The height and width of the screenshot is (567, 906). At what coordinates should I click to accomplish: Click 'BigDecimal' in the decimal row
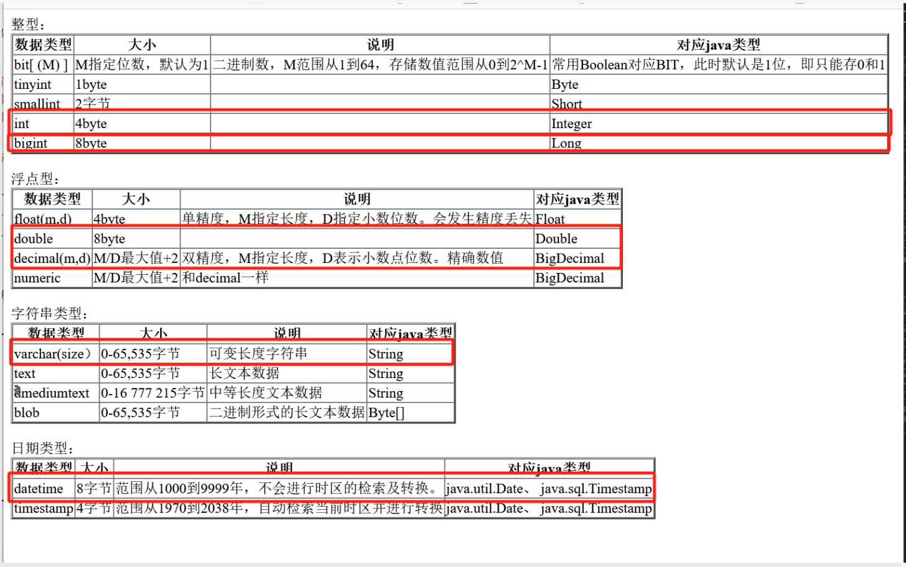point(577,258)
